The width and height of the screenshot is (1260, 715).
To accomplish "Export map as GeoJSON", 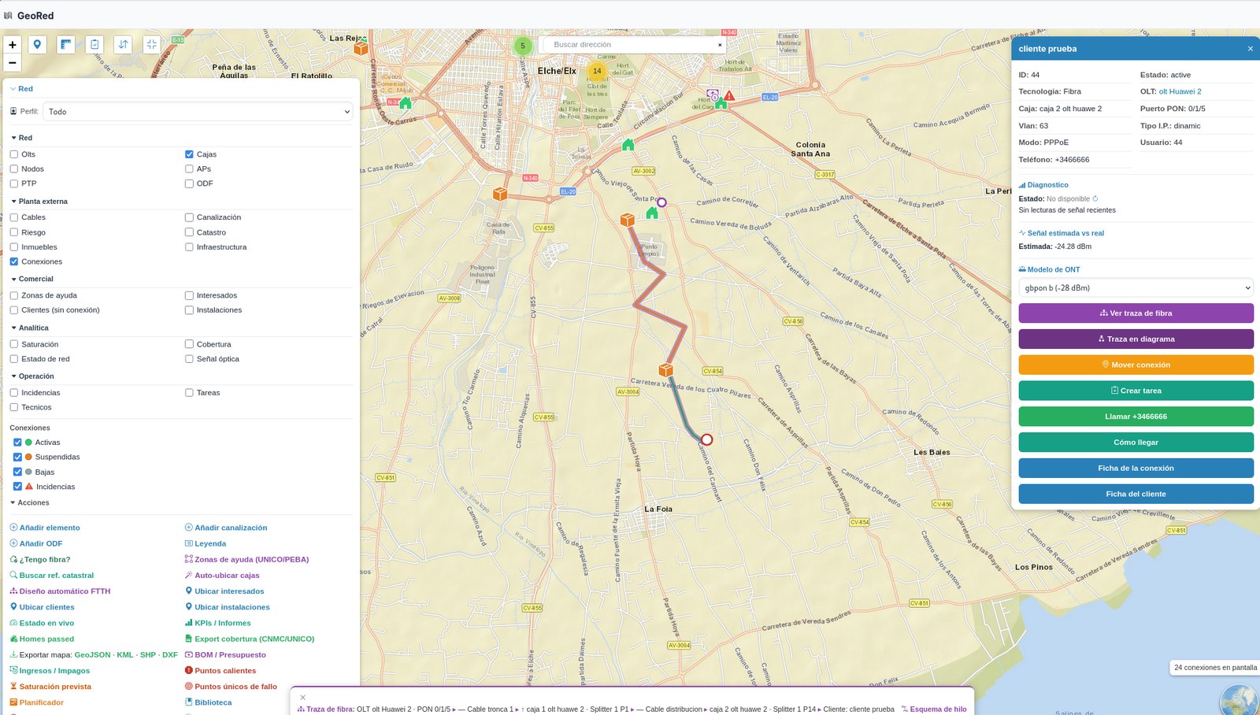I will [x=92, y=655].
